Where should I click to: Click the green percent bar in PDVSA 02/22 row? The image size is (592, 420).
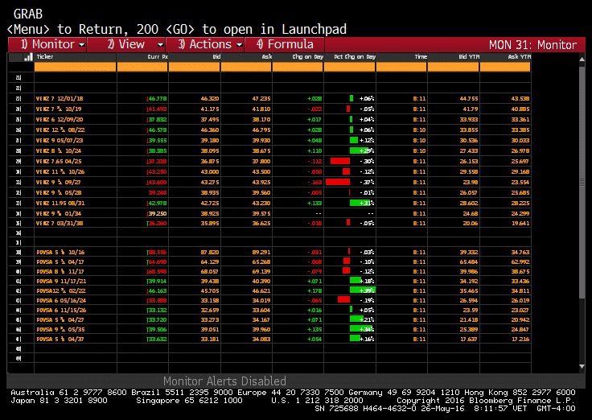(x=363, y=290)
